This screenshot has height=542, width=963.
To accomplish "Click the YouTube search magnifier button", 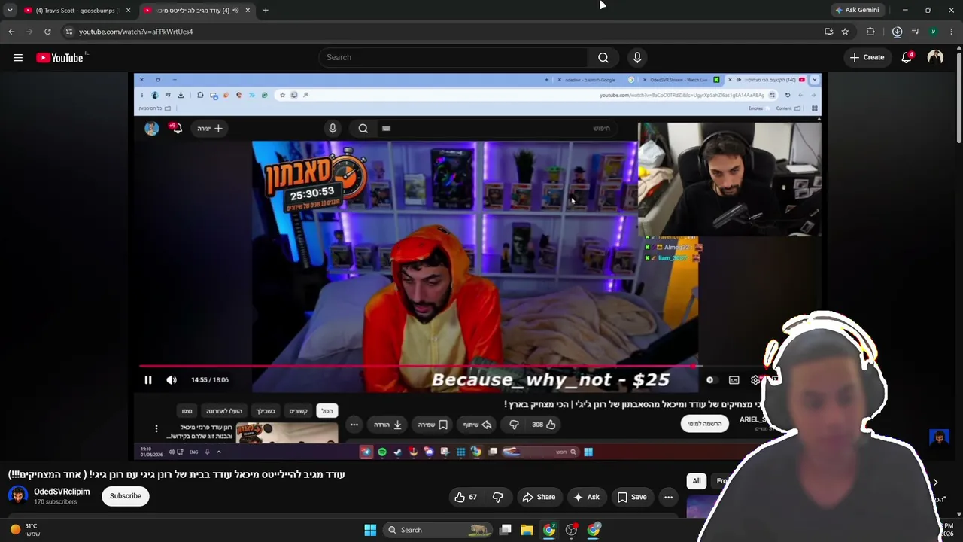I will click(603, 58).
